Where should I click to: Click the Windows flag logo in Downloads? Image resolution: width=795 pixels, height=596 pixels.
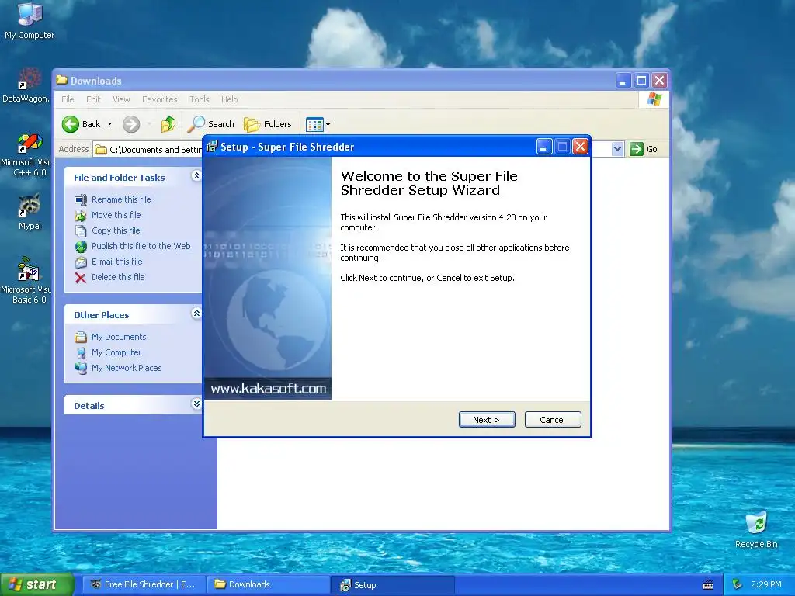654,99
